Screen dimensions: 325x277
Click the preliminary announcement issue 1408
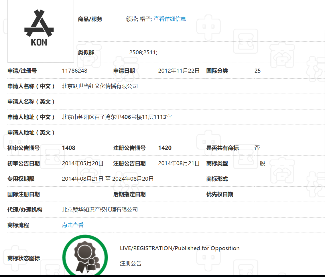[69, 148]
